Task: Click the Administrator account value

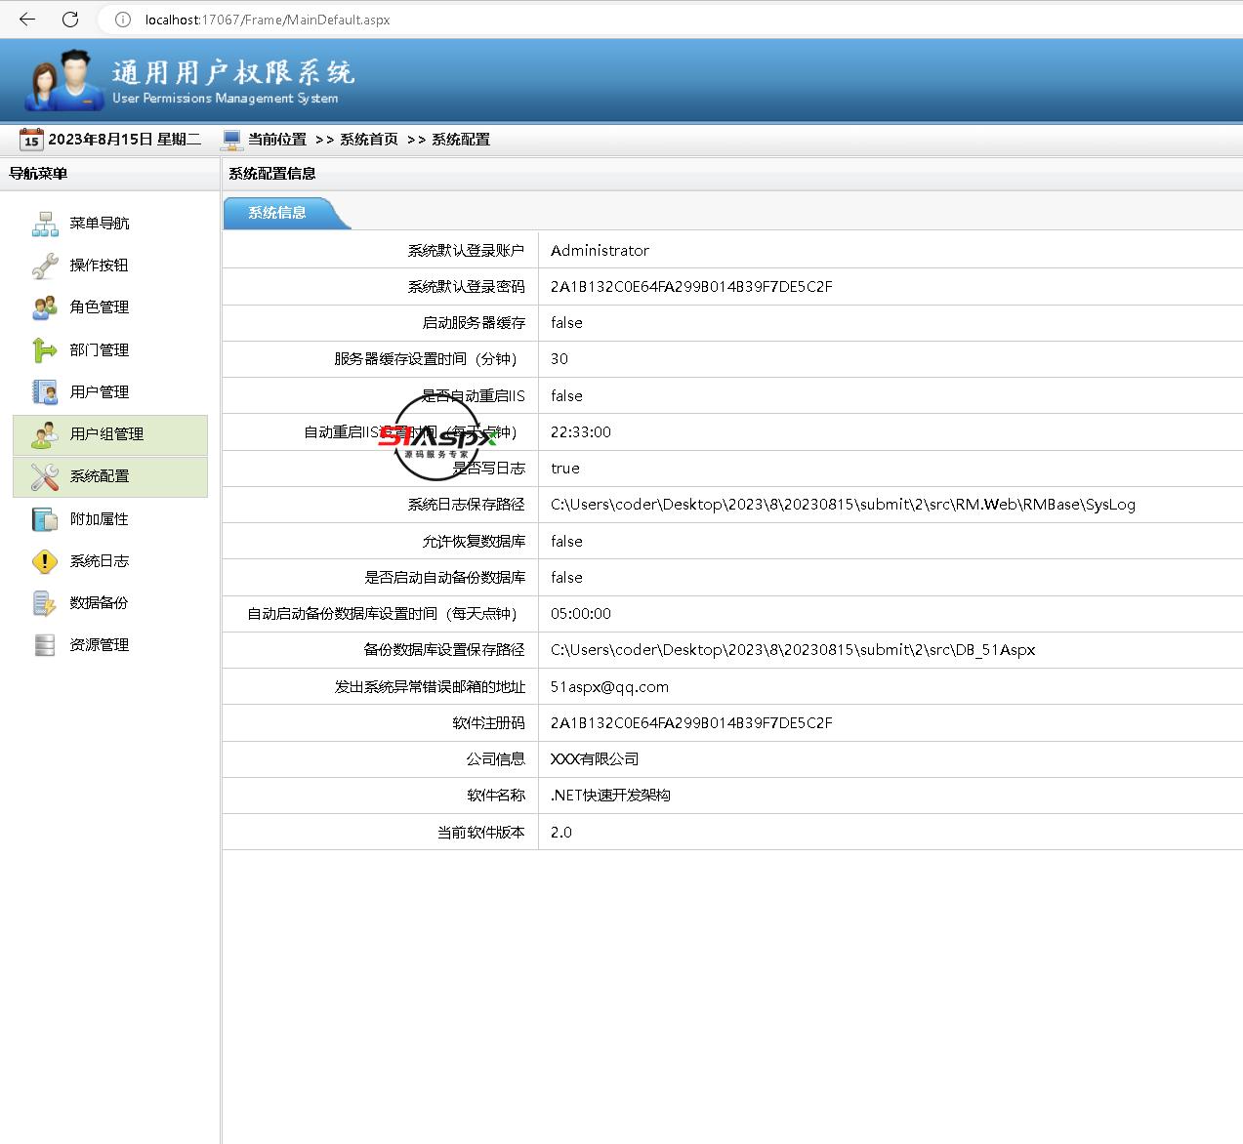Action: pyautogui.click(x=600, y=251)
